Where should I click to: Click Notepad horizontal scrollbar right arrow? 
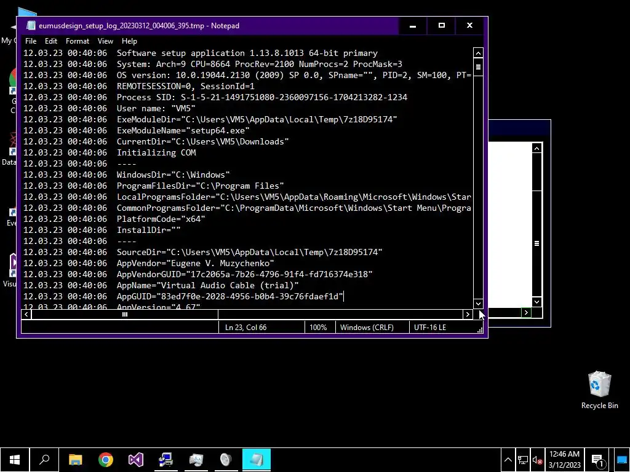click(468, 315)
